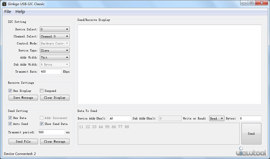Open the File menu
Viewport: 270px width, 159px height.
click(x=8, y=12)
